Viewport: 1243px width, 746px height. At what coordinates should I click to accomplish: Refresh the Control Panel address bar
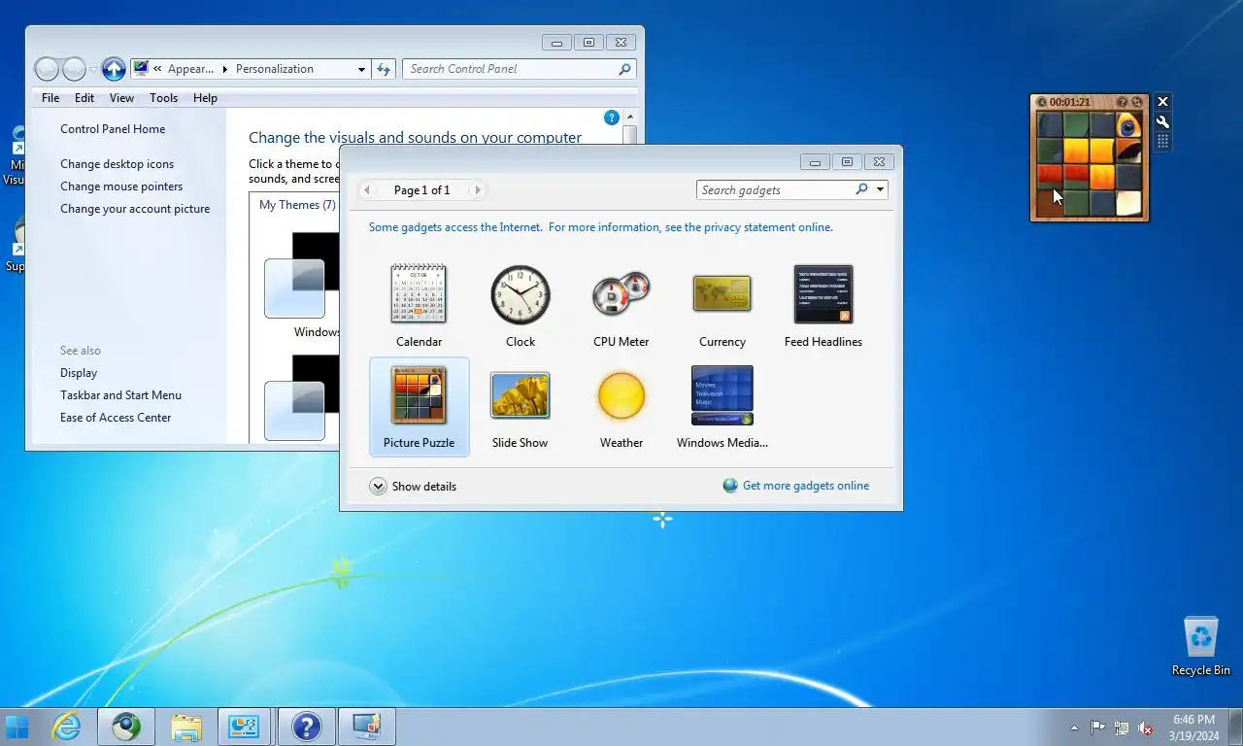coord(384,69)
